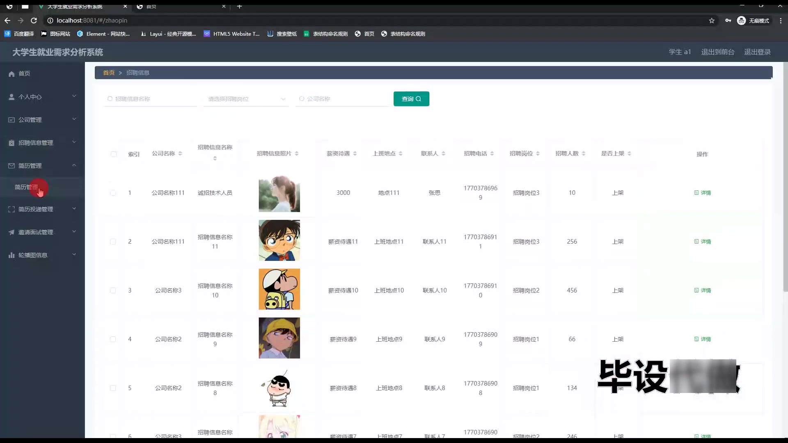Click the 轮播图信息 bar chart icon
Screen dimensions: 788x443
point(11,255)
